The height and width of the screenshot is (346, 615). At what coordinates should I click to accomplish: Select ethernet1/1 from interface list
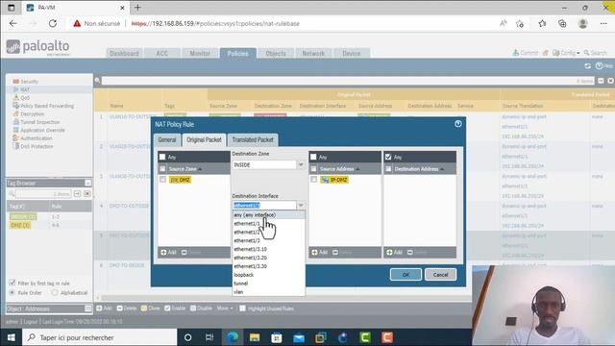[x=269, y=224]
